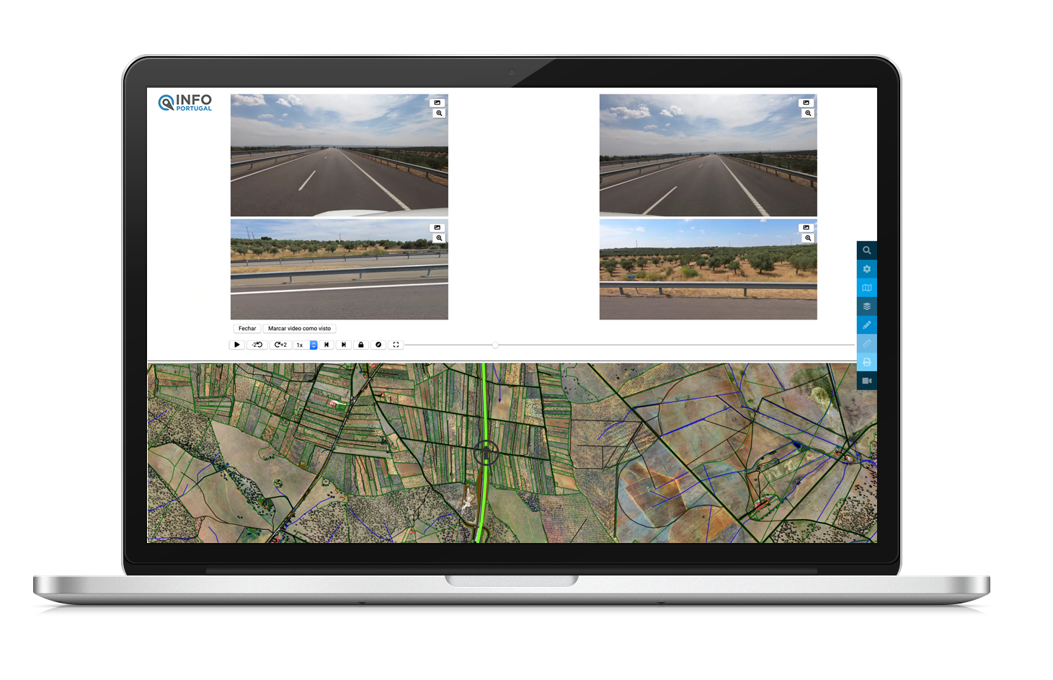Screen dimensions: 1053x680
Task: Toggle fullscreen for the video player
Action: tap(396, 345)
